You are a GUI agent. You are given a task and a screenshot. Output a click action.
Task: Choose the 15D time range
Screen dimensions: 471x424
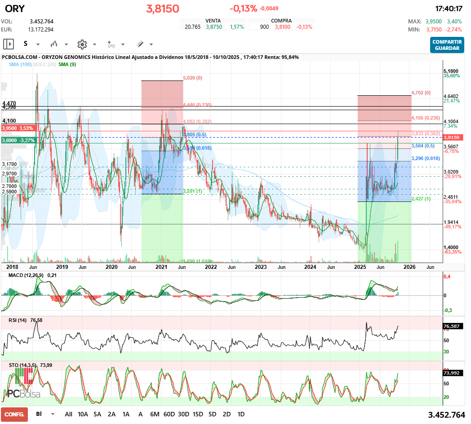click(198, 414)
